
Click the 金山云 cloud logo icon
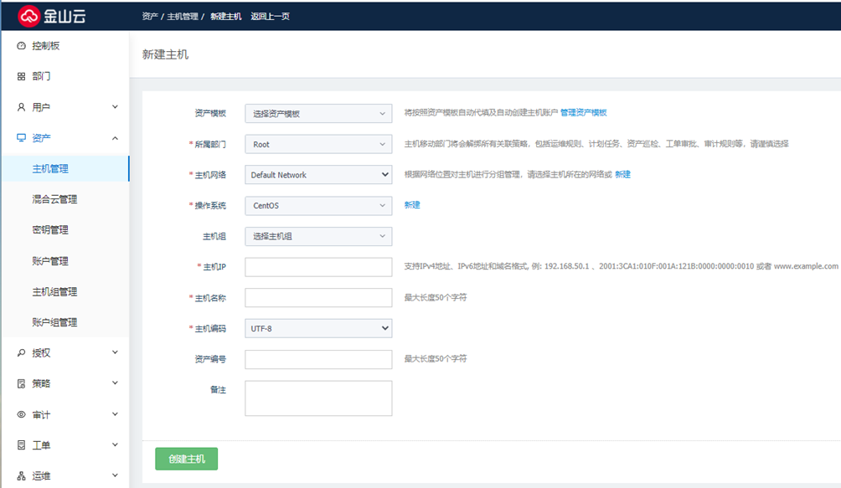coord(30,15)
